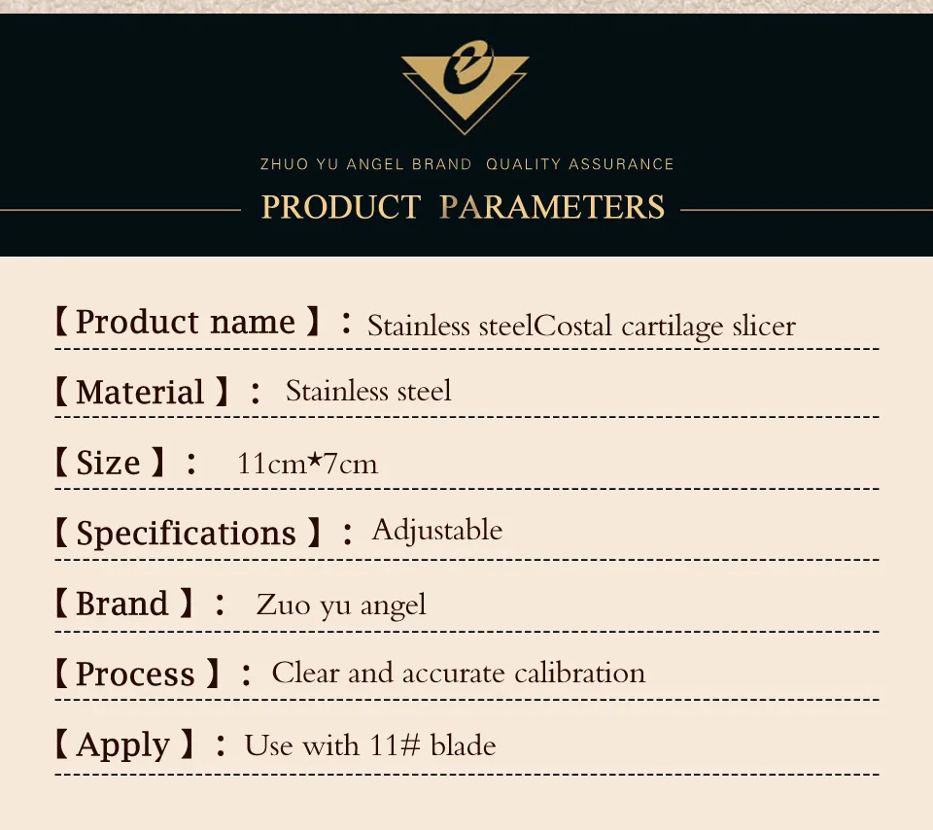Select the Product name label
This screenshot has height=830, width=933.
click(187, 322)
